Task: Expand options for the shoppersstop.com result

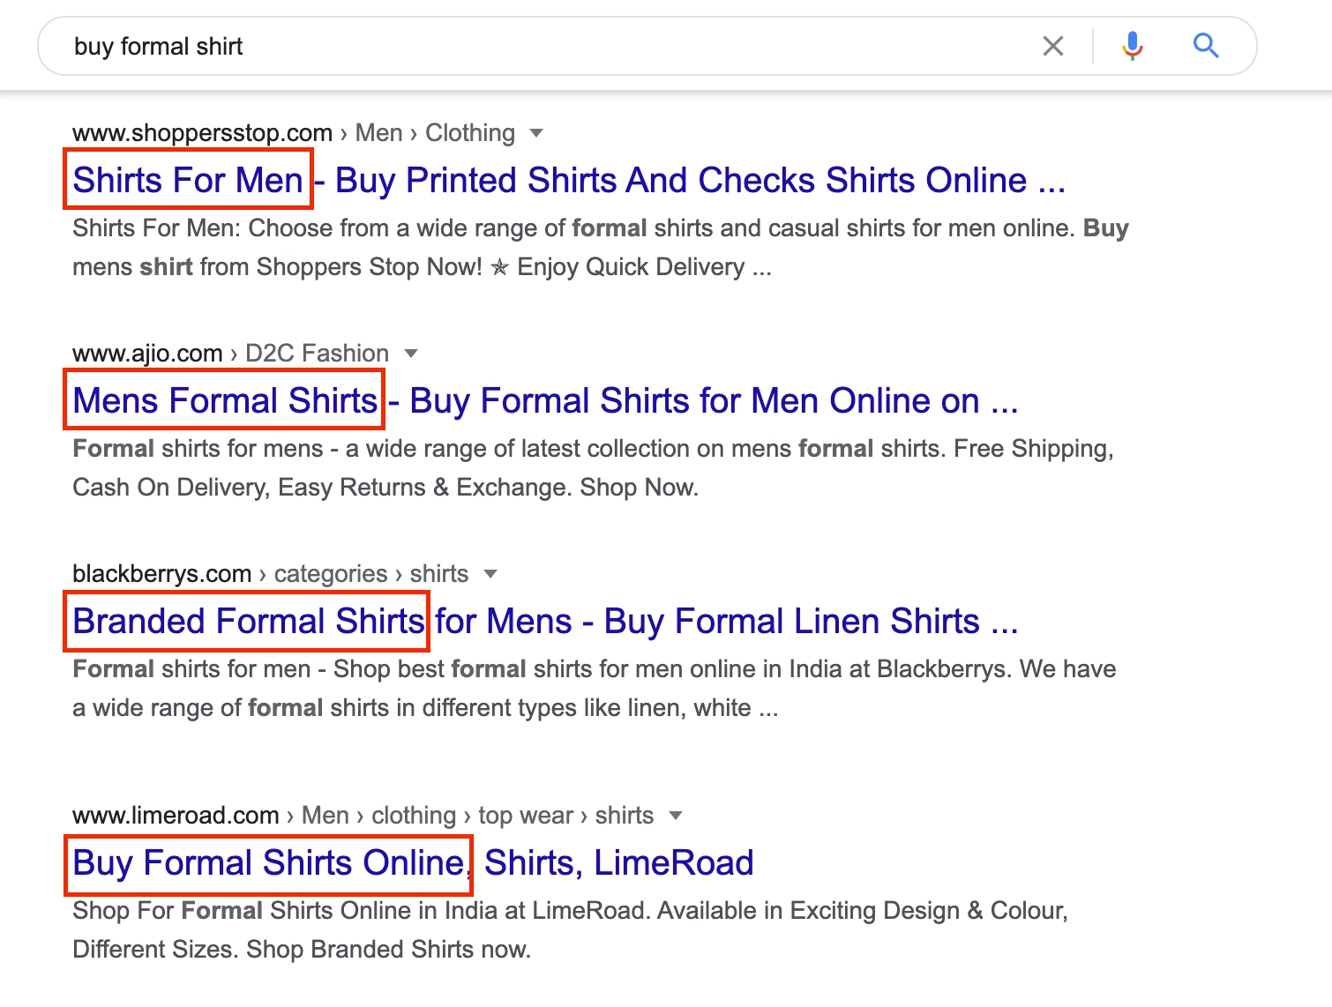Action: 537,132
